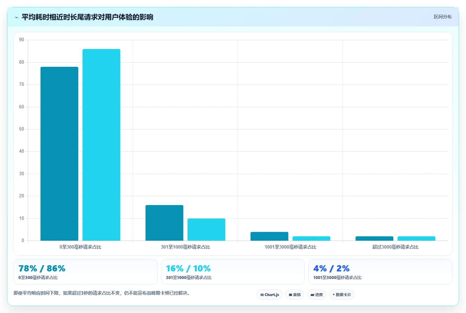Click the axis label 301至1000毫秒请求占比
Image resolution: width=466 pixels, height=313 pixels.
coord(185,247)
